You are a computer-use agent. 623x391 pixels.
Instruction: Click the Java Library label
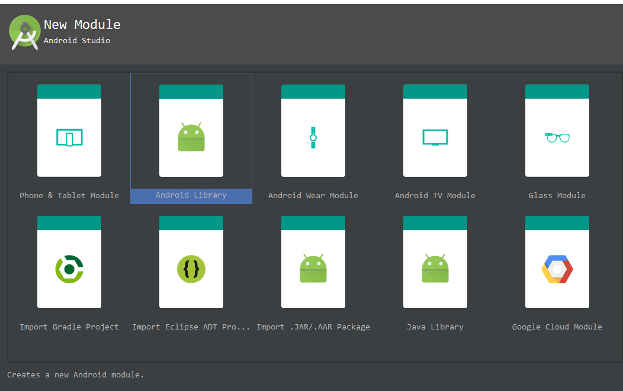[x=435, y=327]
